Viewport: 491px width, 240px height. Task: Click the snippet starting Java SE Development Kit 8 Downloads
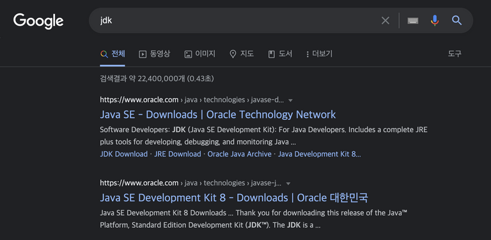pyautogui.click(x=254, y=219)
